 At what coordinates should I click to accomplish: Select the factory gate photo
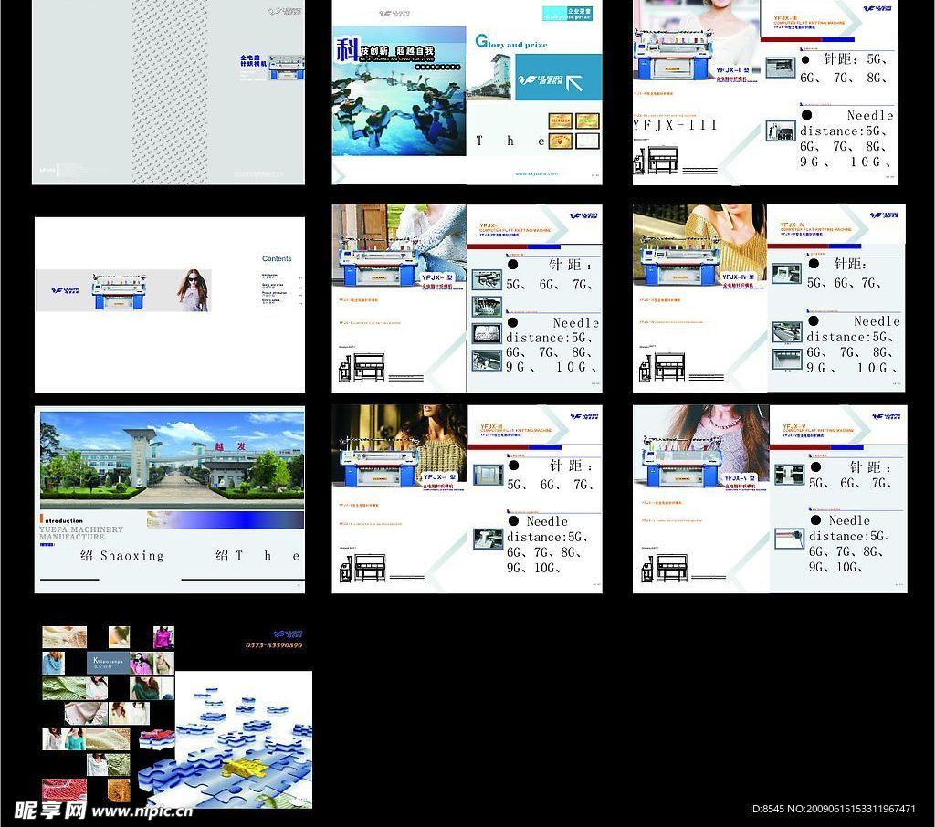171,455
